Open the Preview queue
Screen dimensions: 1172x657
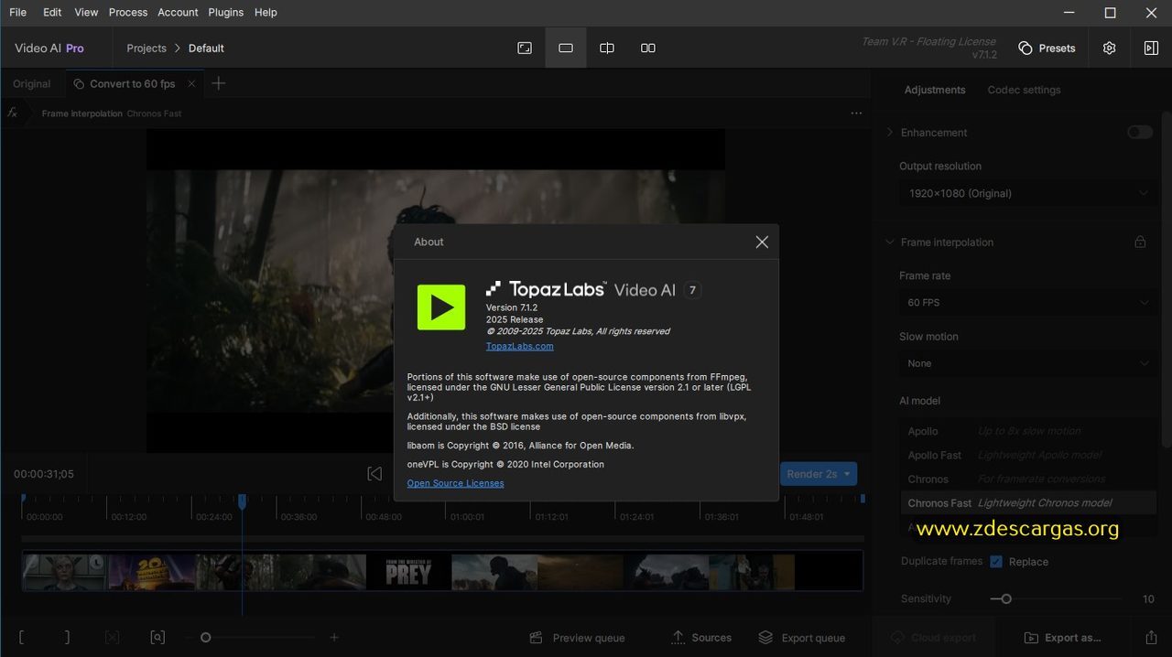coord(578,638)
